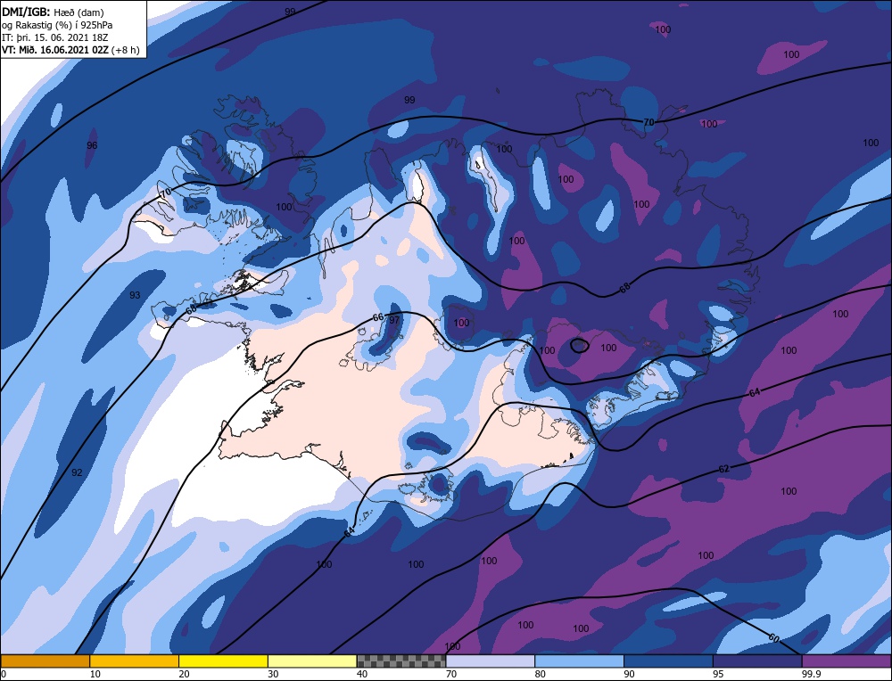Pick the lavender 70–80 legend swatch
This screenshot has height=681, width=892.
tap(491, 660)
